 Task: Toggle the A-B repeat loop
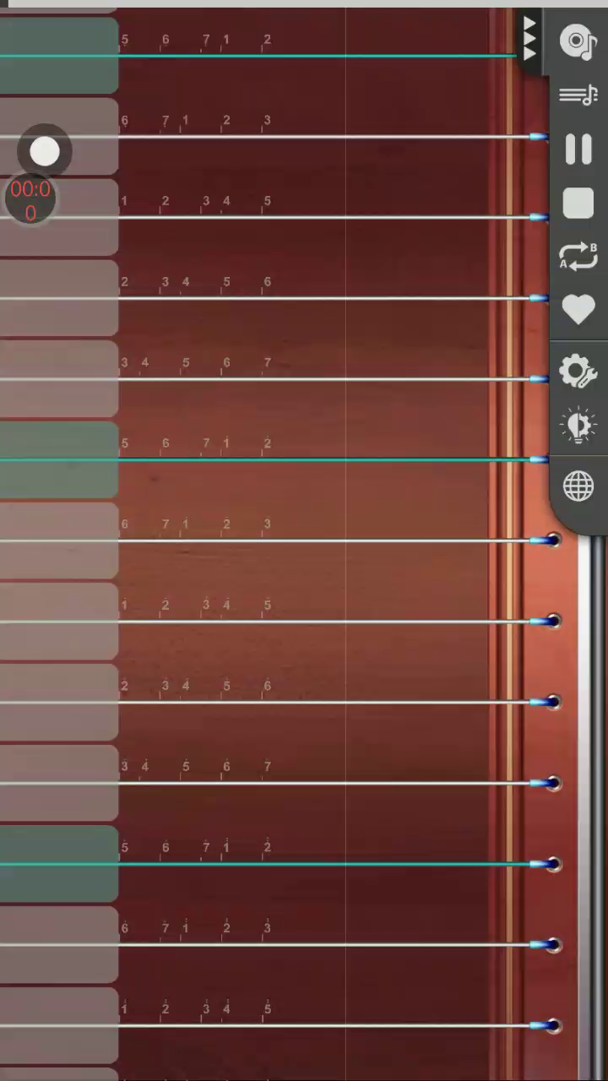[578, 257]
